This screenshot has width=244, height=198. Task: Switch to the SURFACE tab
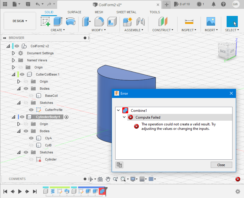point(74,12)
